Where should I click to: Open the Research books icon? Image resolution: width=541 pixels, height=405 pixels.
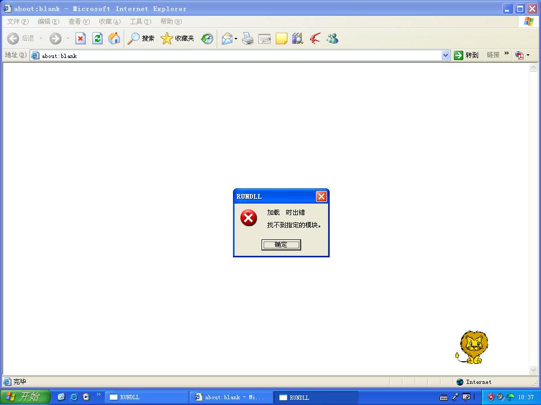[x=297, y=38]
